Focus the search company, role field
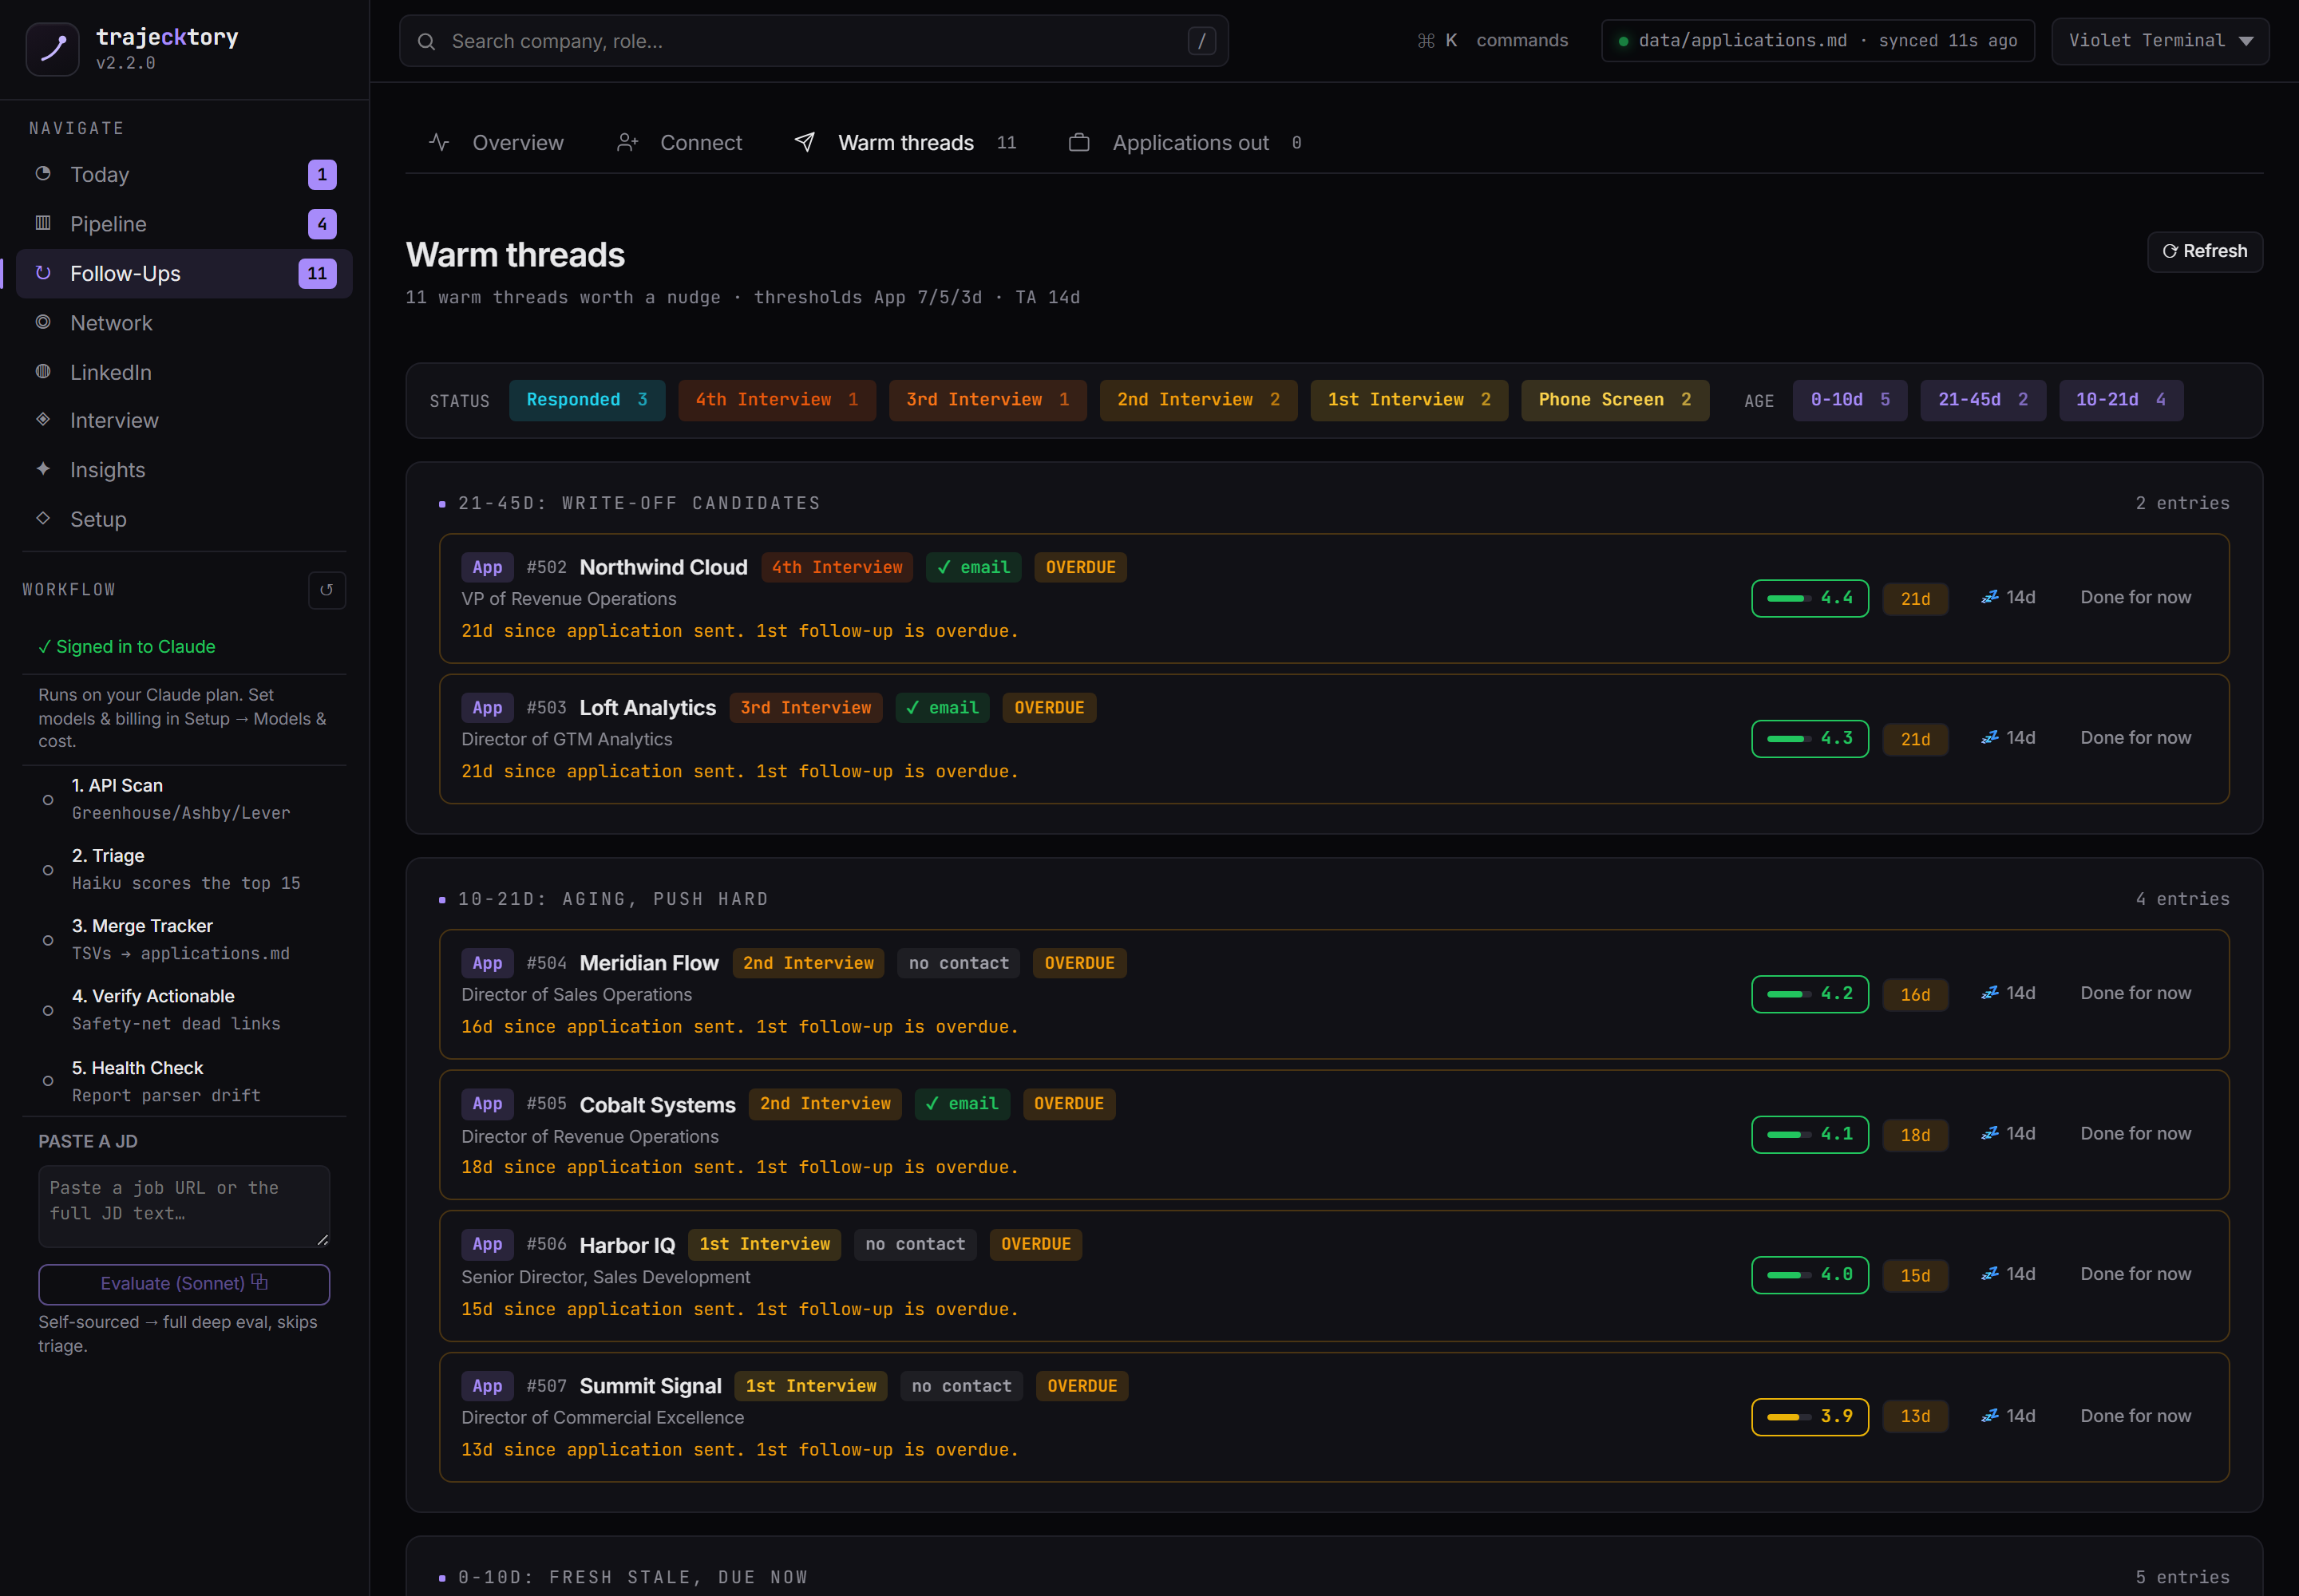Viewport: 2299px width, 1596px height. coord(813,41)
